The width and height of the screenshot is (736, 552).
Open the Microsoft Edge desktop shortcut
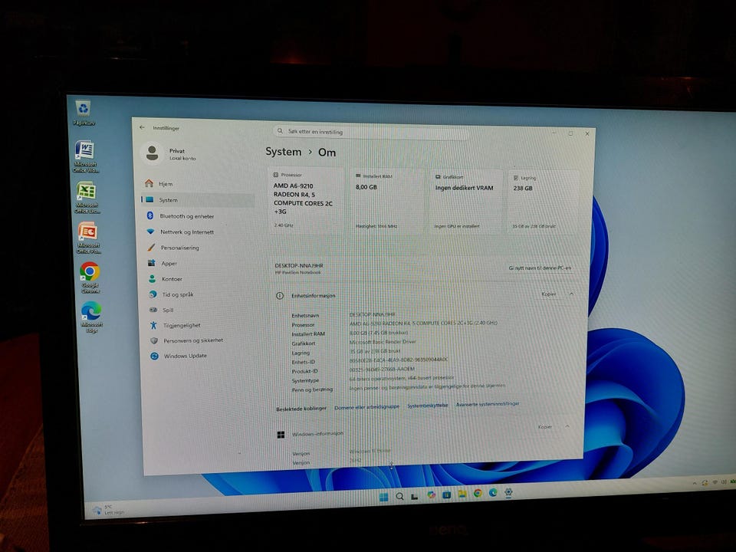click(x=91, y=317)
